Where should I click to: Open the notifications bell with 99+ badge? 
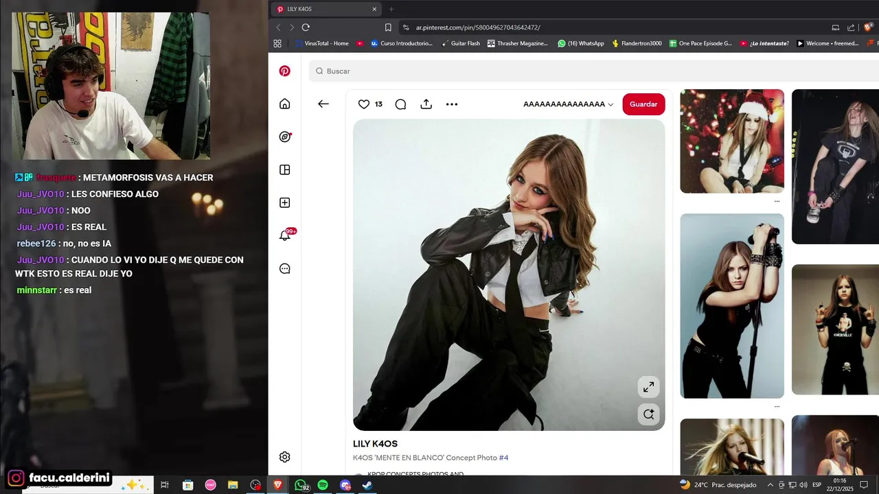click(285, 235)
